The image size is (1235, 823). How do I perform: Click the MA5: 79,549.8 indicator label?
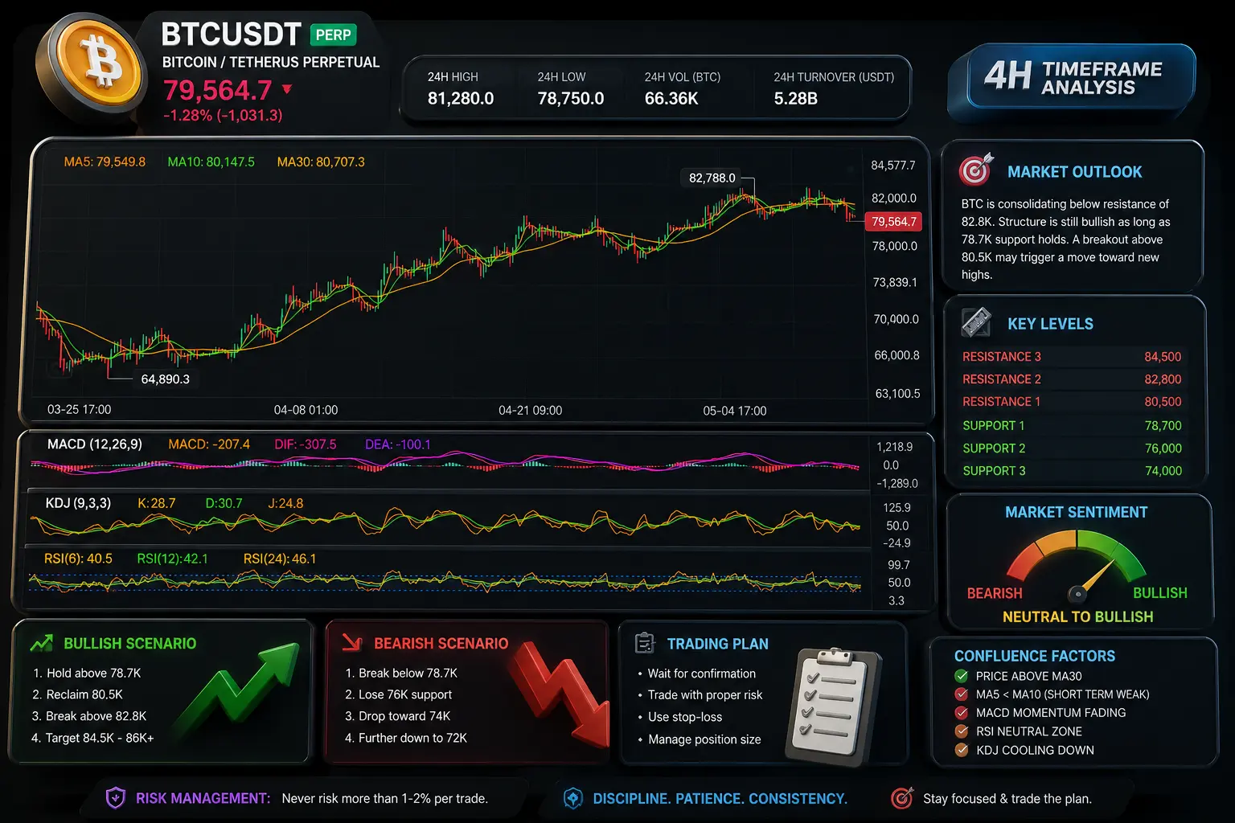(x=105, y=162)
